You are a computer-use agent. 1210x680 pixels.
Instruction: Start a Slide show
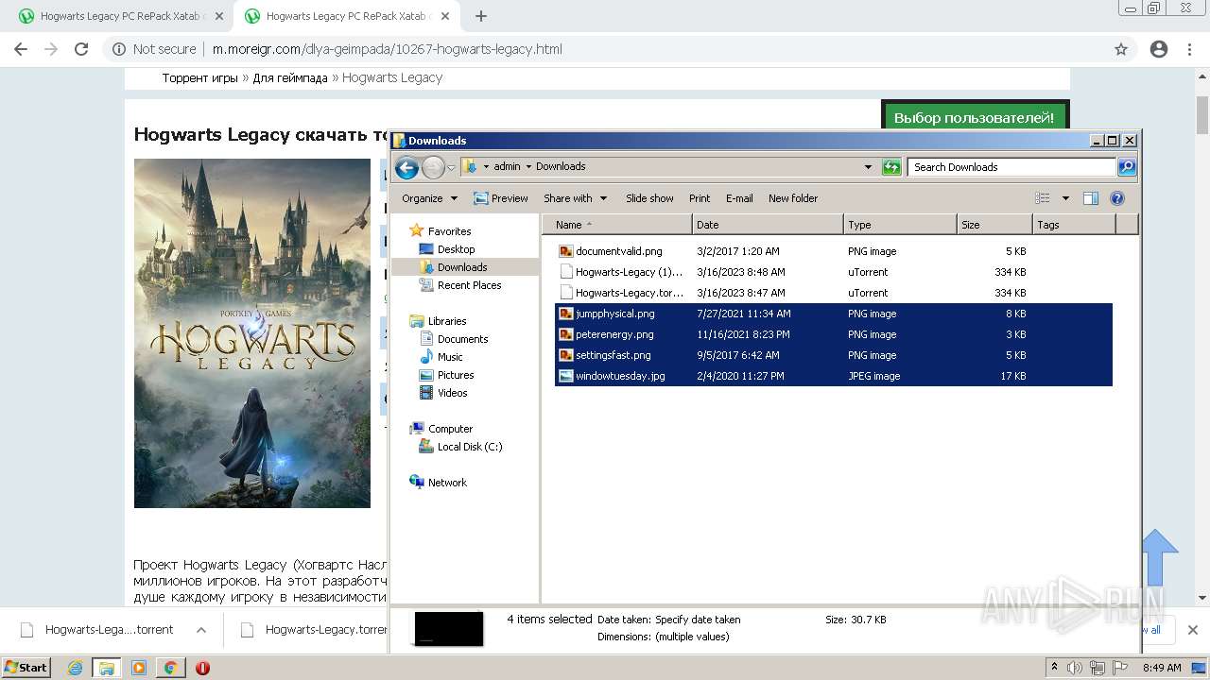point(649,198)
